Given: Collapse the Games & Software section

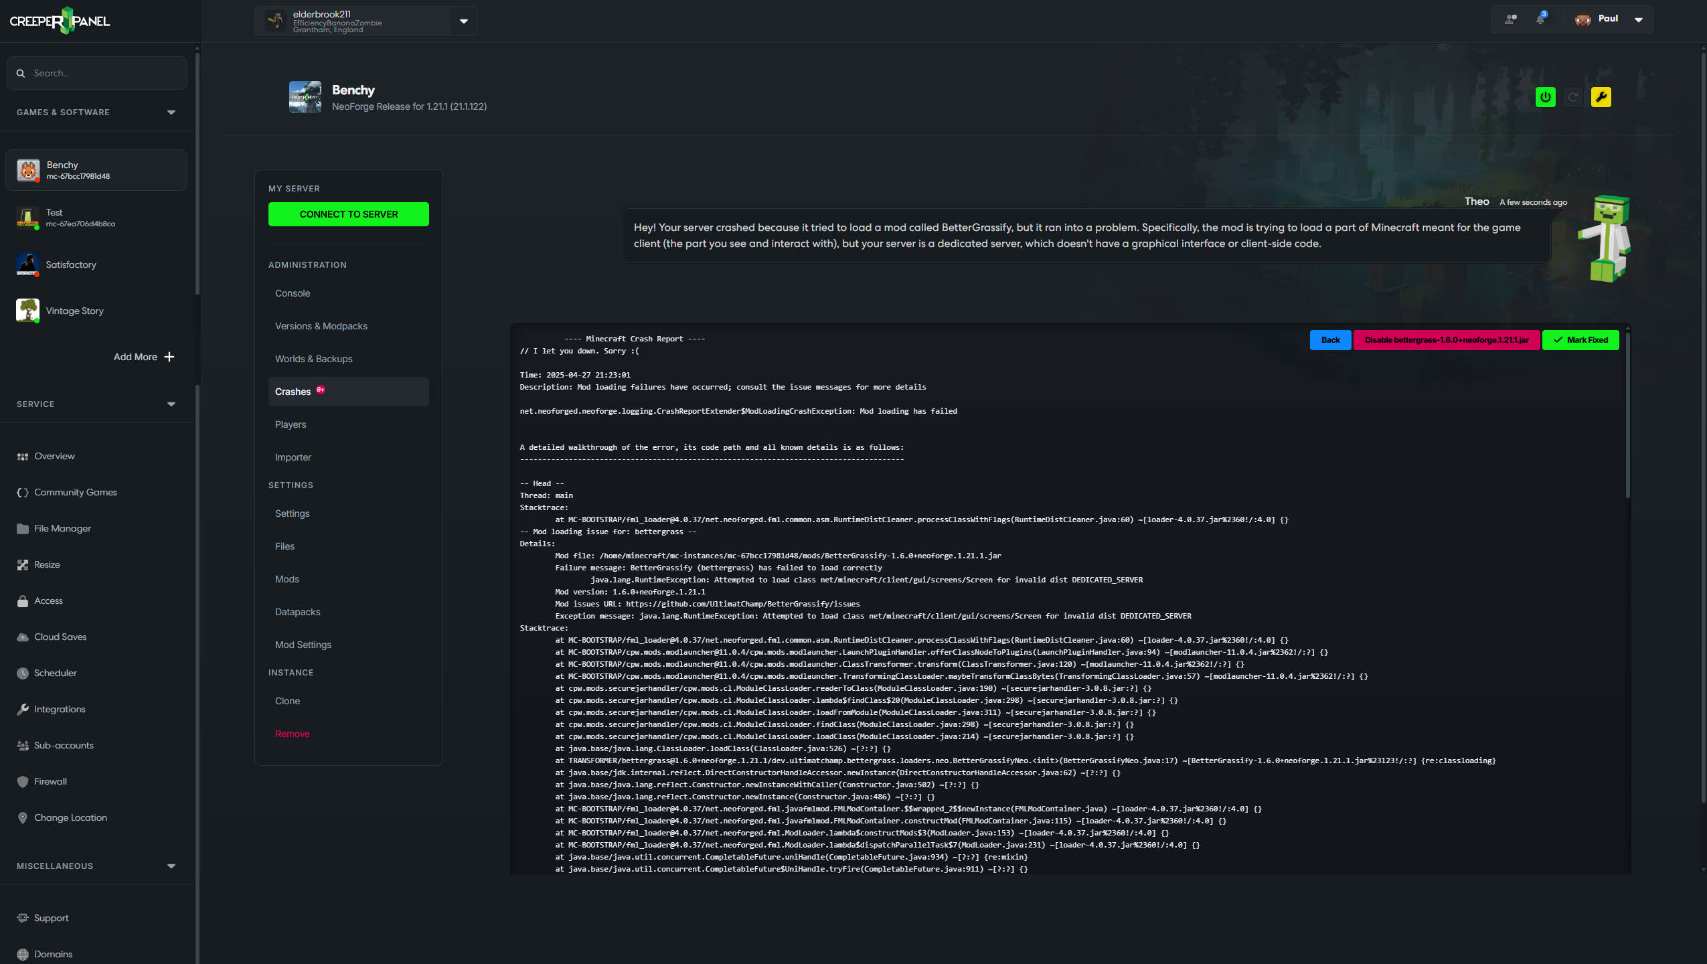Looking at the screenshot, I should tap(171, 112).
